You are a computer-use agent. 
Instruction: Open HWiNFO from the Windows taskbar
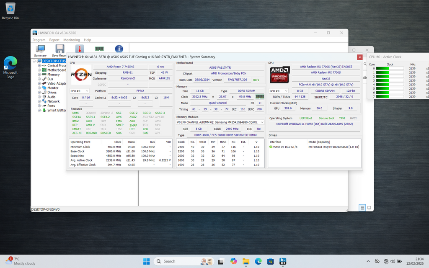click(283, 261)
